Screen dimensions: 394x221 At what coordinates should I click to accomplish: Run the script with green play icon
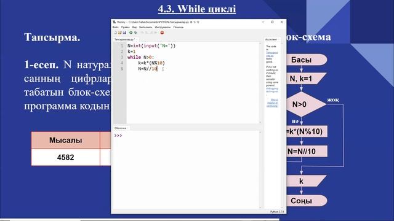pos(131,33)
